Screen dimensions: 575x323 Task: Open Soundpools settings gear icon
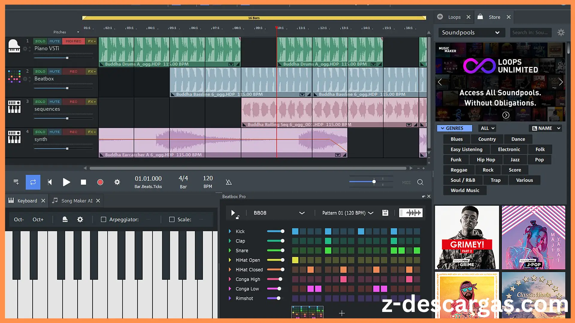561,32
